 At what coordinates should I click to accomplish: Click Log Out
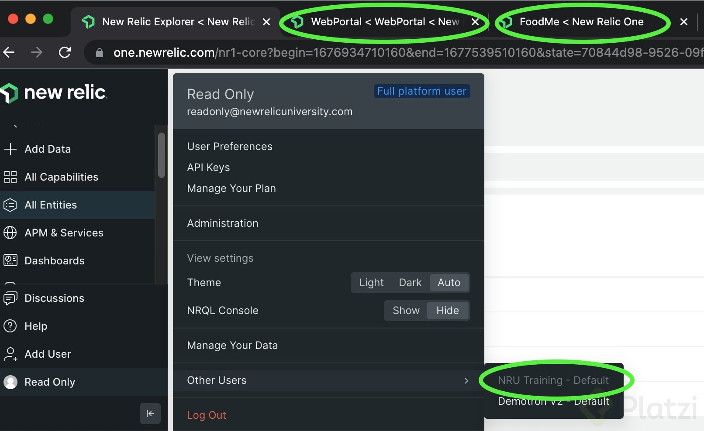coord(206,415)
